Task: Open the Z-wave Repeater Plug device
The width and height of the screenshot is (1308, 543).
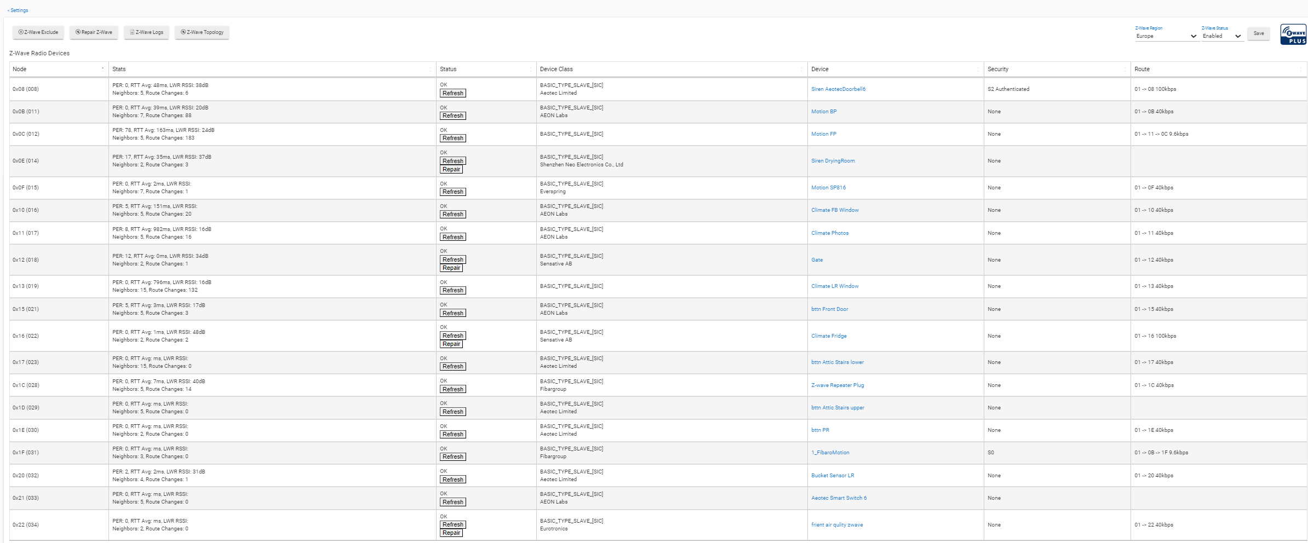Action: [837, 385]
